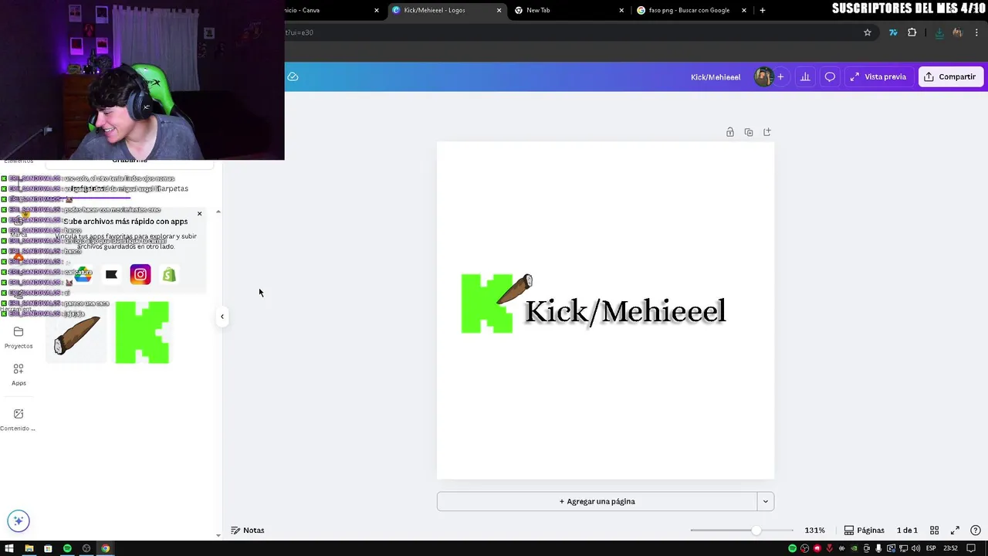Lock the page with the padlock icon

(x=729, y=132)
